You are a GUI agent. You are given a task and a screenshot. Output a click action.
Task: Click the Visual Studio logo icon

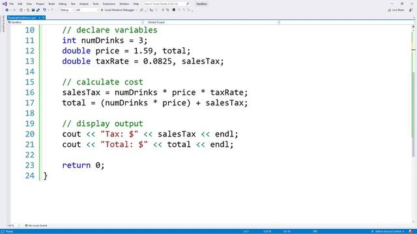coord(5,4)
